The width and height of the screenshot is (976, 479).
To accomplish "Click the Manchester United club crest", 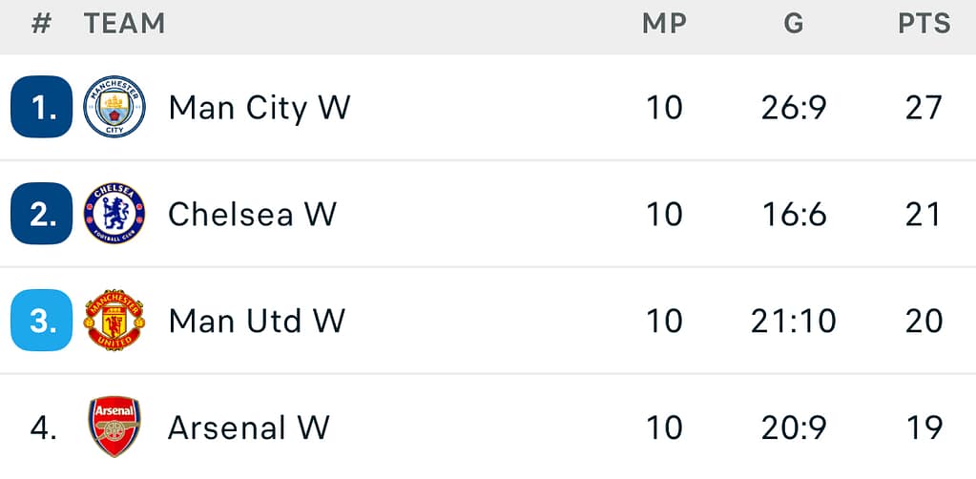I will click(114, 321).
